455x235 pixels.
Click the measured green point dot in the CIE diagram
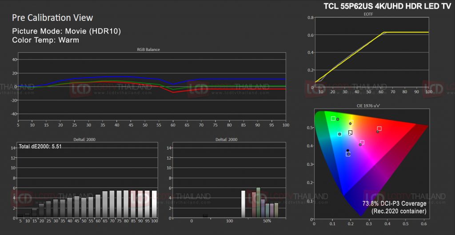[338, 119]
